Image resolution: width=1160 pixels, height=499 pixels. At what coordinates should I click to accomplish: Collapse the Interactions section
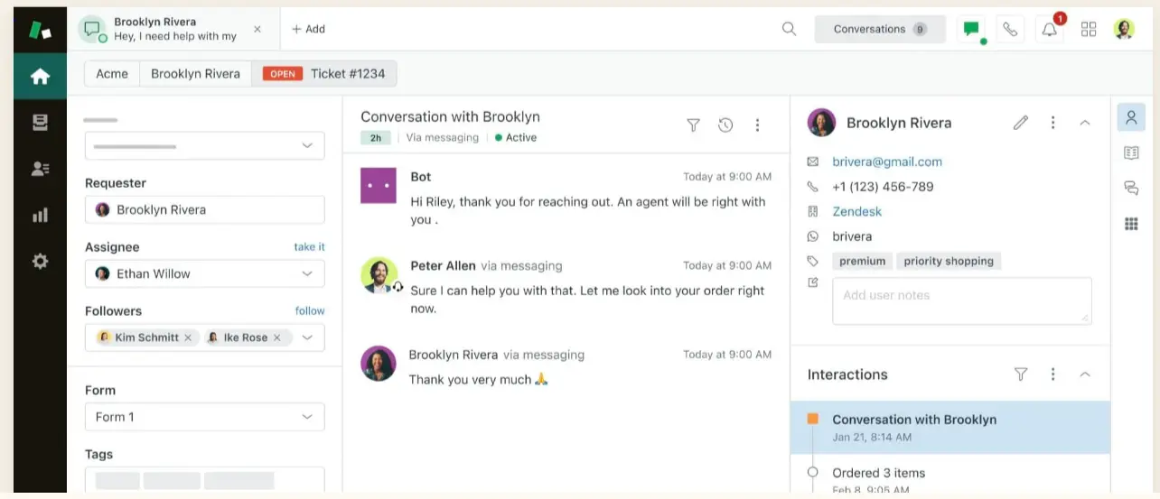pyautogui.click(x=1085, y=374)
